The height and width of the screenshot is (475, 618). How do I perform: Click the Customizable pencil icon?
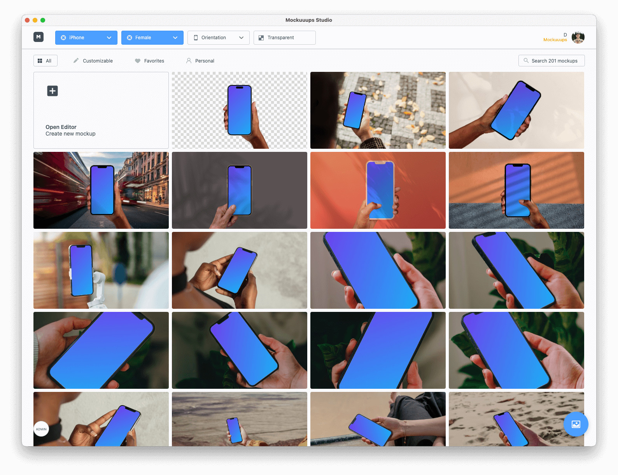click(x=76, y=60)
